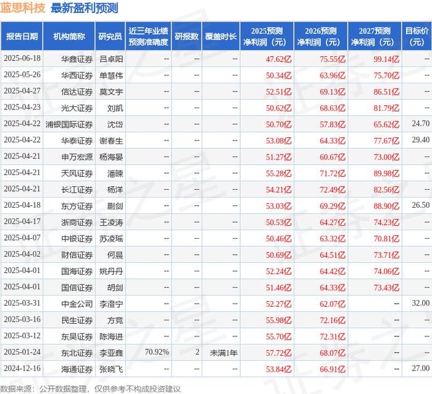Click the 63.96亿 forecast value
The image size is (432, 394).
point(333,75)
